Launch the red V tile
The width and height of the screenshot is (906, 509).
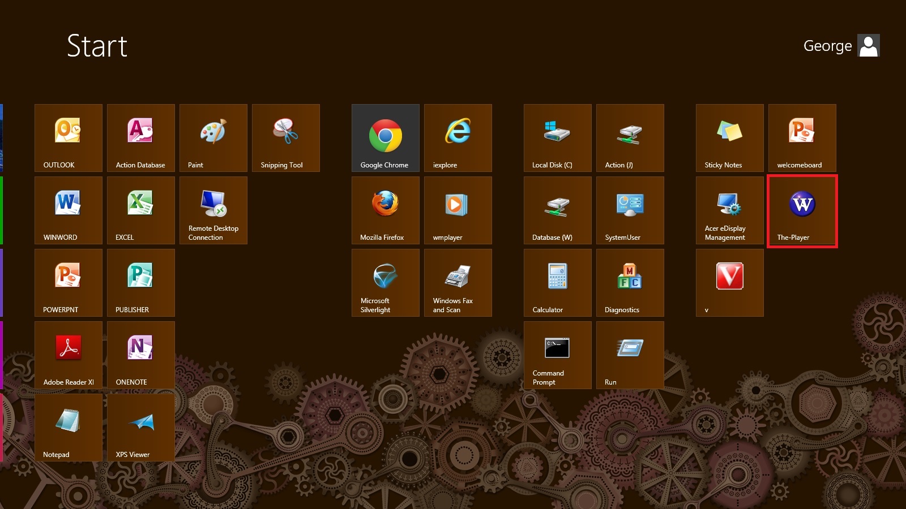(x=730, y=283)
